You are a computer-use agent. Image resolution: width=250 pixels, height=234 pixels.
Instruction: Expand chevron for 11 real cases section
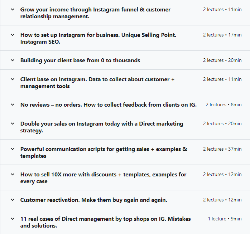point(13,219)
